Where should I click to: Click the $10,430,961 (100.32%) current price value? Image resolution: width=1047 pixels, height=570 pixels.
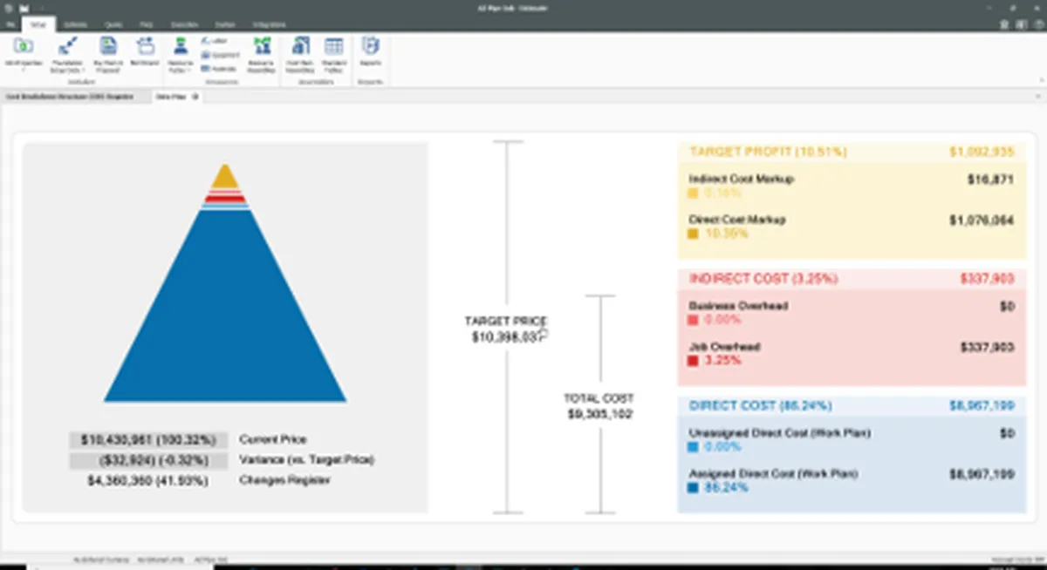click(x=148, y=440)
